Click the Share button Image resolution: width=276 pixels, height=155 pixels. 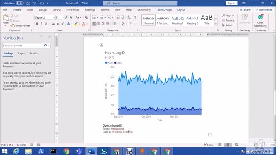245,10
